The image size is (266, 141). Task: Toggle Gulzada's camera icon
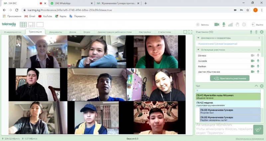[x=253, y=61]
